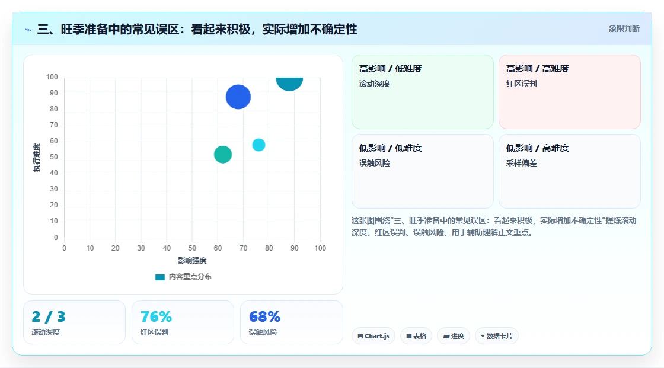Image resolution: width=664 pixels, height=368 pixels.
Task: Click the 影响强度 x-axis title
Action: click(x=192, y=260)
